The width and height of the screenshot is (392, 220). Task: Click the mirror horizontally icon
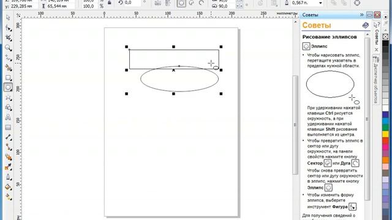click(158, 3)
